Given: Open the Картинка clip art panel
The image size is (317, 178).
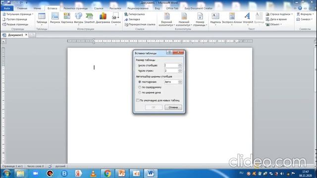Looking at the screenshot, I should point(67,18).
